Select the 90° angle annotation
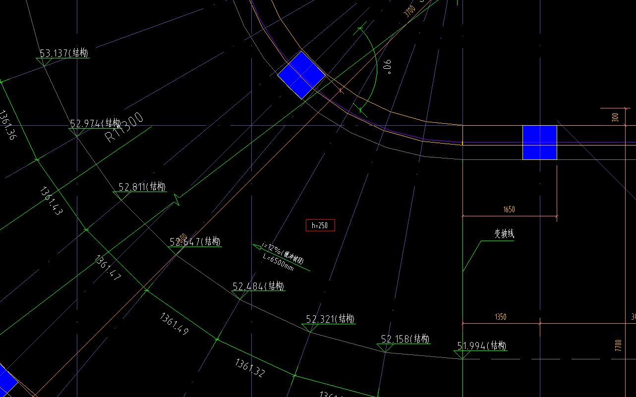Image resolution: width=636 pixels, height=397 pixels. 388,66
